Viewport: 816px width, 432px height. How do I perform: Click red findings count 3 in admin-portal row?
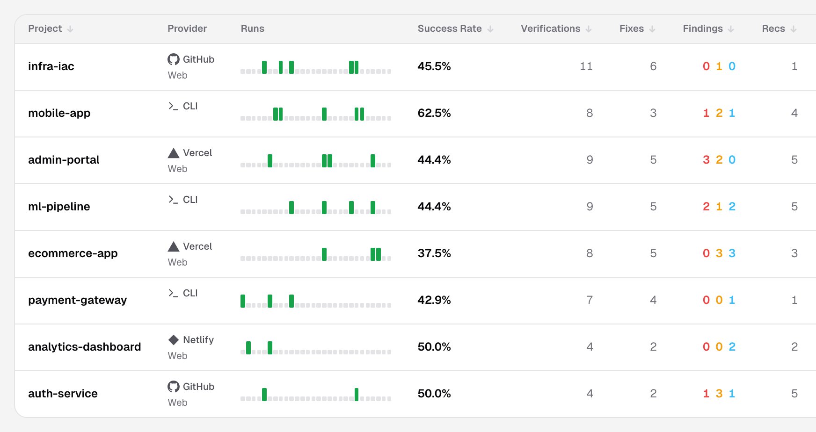(706, 160)
